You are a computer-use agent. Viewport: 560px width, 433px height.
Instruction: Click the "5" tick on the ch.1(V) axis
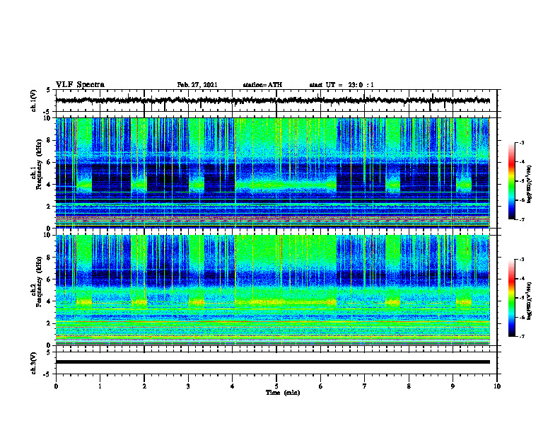point(48,91)
